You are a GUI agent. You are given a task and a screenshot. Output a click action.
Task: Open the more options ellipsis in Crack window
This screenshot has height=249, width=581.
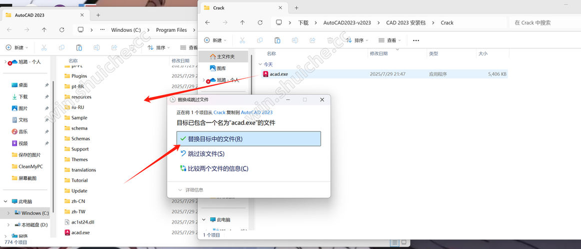pos(416,40)
